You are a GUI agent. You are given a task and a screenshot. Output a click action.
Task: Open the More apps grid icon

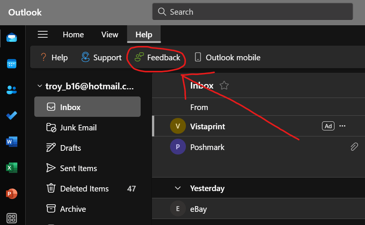(x=12, y=218)
